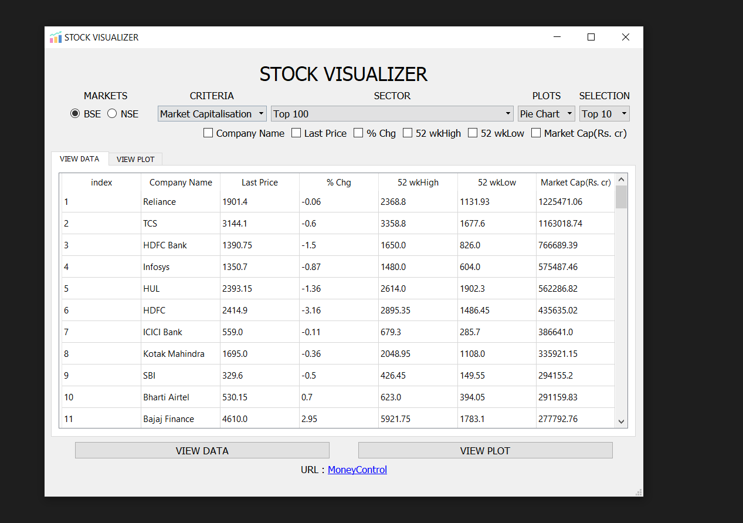Switch to the VIEW DATA tab
The image size is (743, 523).
coord(80,159)
